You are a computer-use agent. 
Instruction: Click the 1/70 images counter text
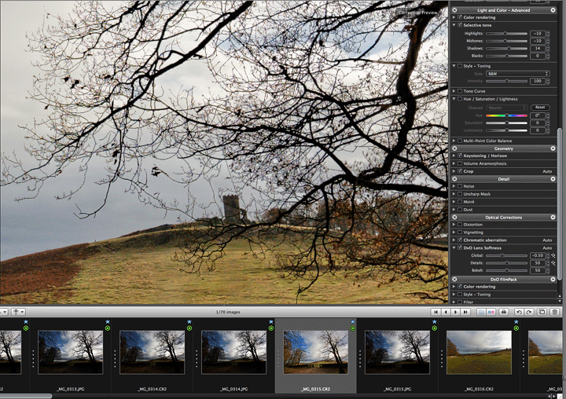click(x=228, y=312)
